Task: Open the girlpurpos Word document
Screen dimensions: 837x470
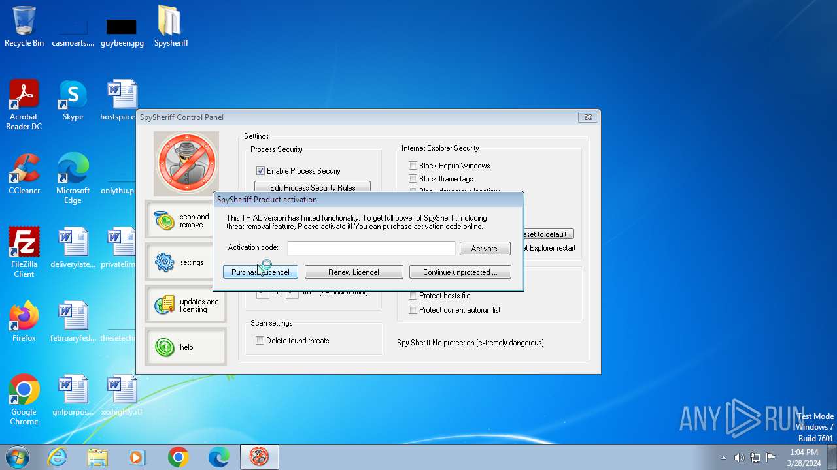Action: (73, 395)
